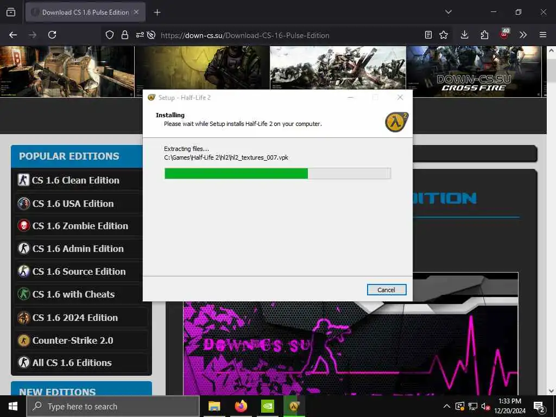Expand the list all tabs dropdown arrow
Screen dimensions: 556x417
(448, 12)
